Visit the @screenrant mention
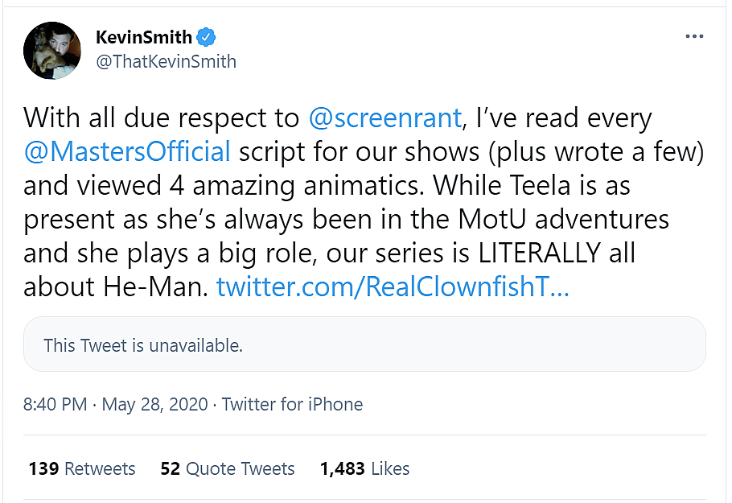This screenshot has width=732, height=503. 385,118
